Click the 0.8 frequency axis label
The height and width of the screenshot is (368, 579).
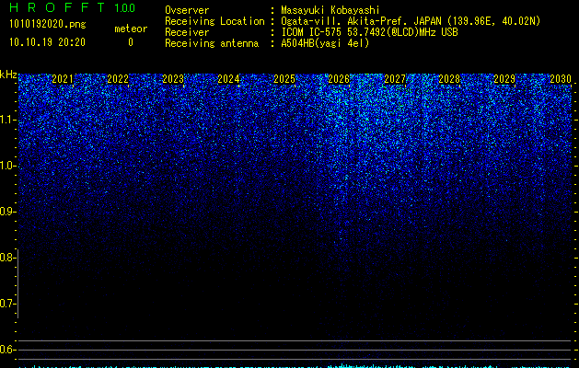8,258
